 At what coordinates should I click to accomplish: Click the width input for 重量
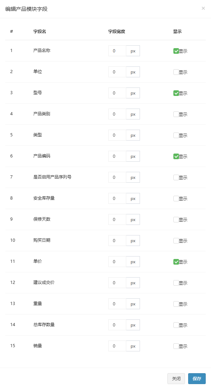117,304
